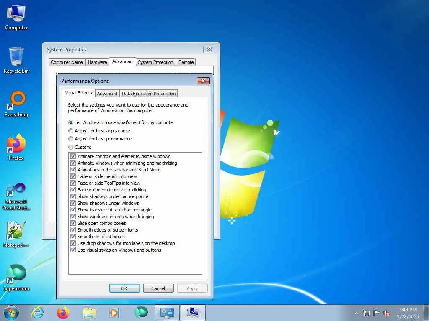Uncheck 'Show shadows under windows'
The width and height of the screenshot is (429, 321).
[73, 203]
